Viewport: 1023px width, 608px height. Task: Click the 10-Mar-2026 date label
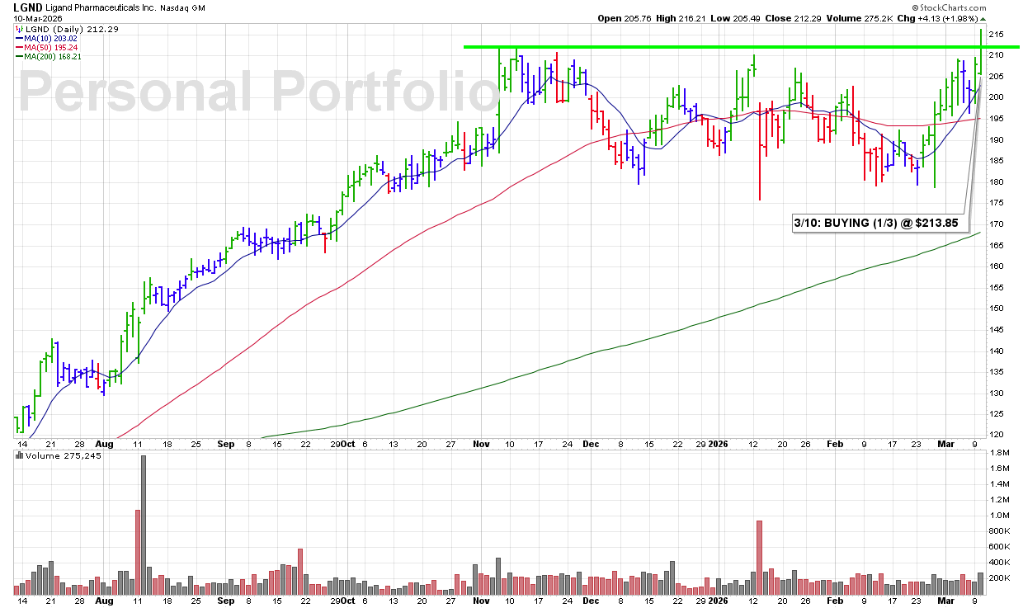point(26,17)
